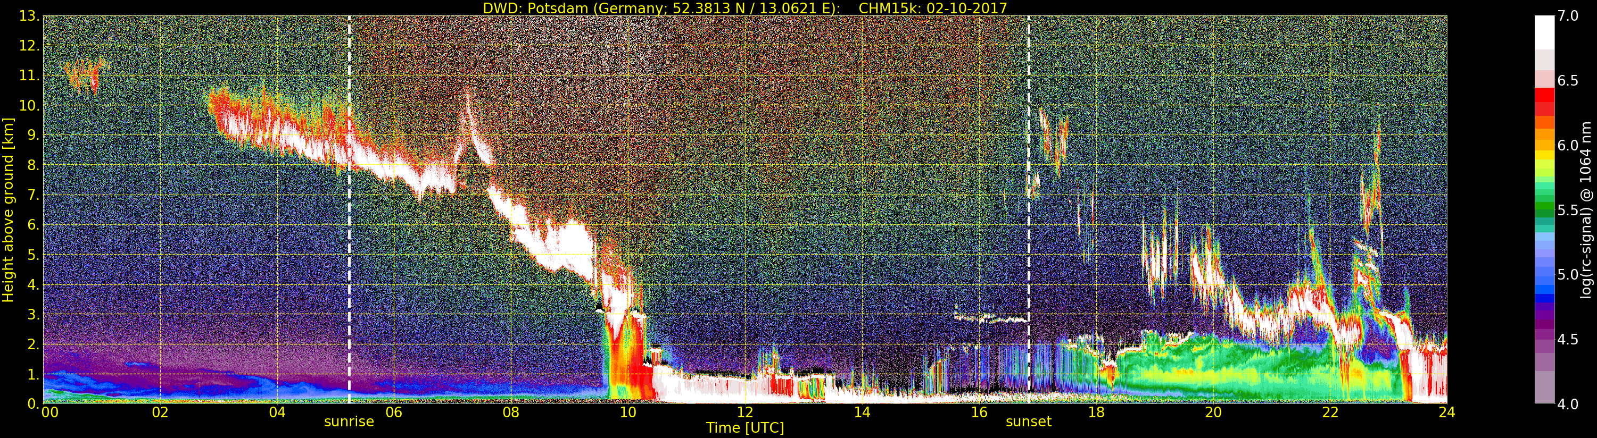
Task: Click colorbar tick value '4.0'
Action: (1568, 404)
